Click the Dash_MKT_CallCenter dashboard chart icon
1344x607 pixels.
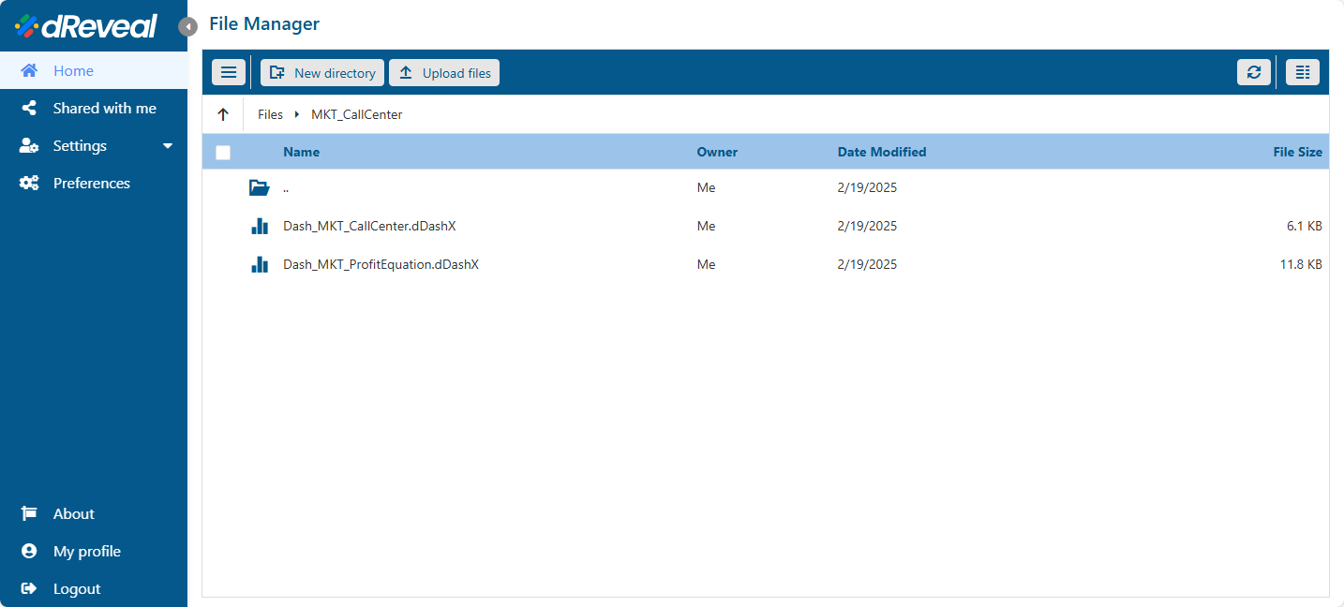click(x=260, y=226)
